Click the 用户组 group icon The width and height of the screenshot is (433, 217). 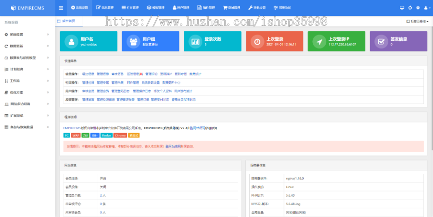pyautogui.click(x=132, y=42)
